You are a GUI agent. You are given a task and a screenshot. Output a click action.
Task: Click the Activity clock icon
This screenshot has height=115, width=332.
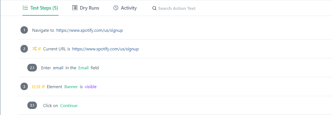[x=116, y=8]
